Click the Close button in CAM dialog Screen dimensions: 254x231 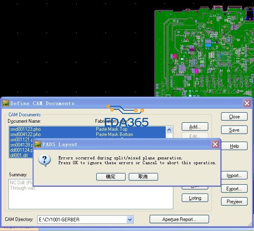tap(234, 117)
